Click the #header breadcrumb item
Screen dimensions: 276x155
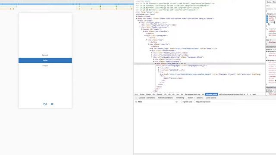(x=159, y=94)
